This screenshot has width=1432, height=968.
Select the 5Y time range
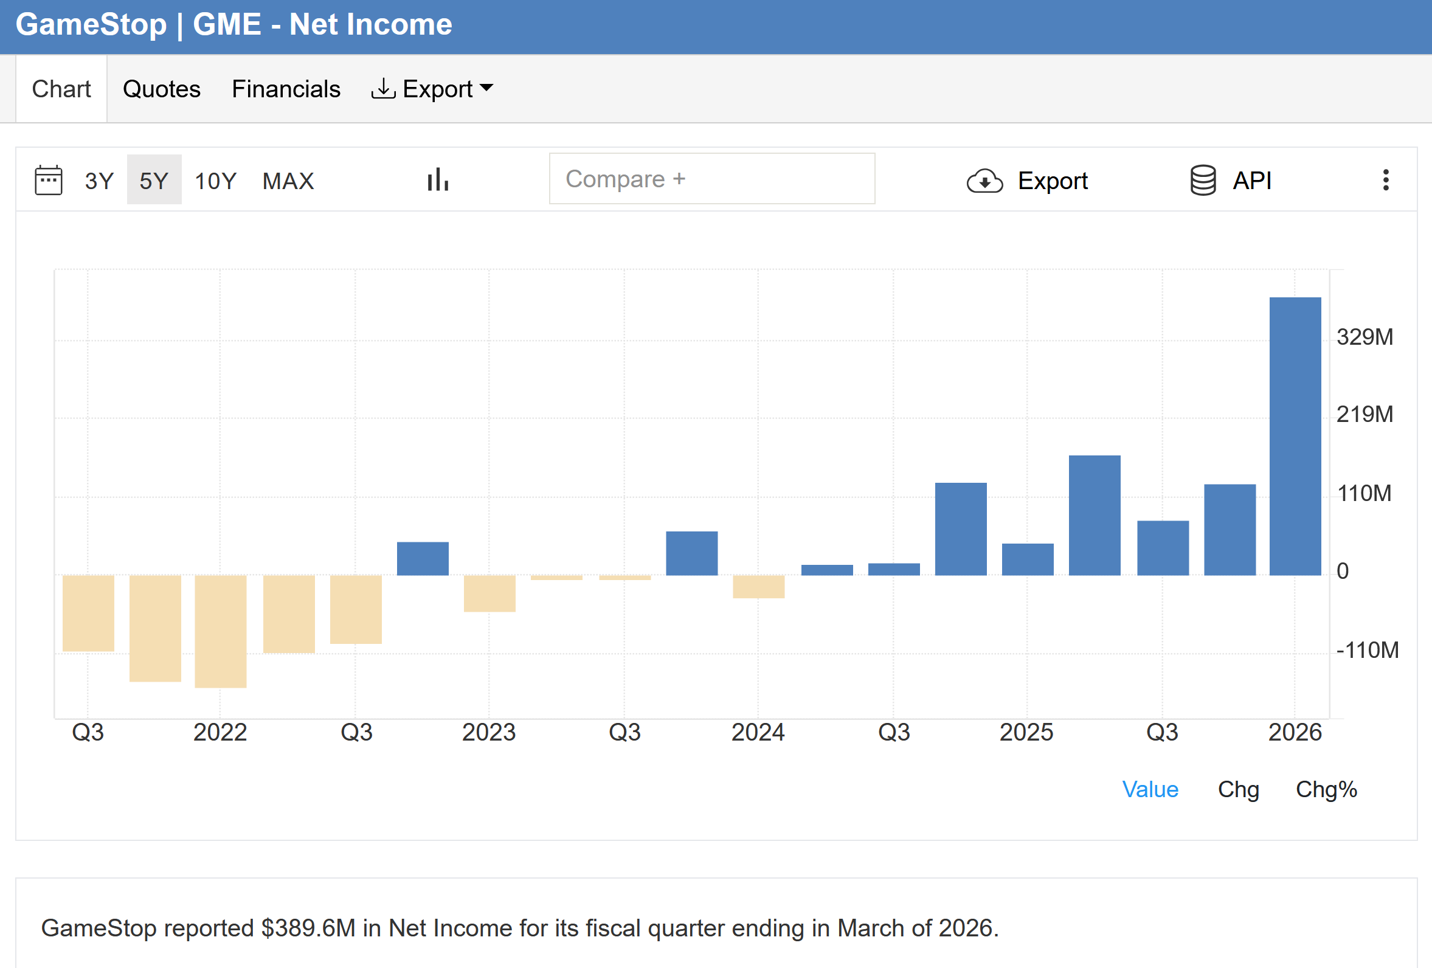pos(154,180)
